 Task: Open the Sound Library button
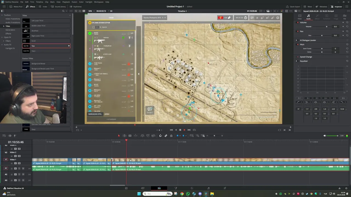tap(58, 7)
